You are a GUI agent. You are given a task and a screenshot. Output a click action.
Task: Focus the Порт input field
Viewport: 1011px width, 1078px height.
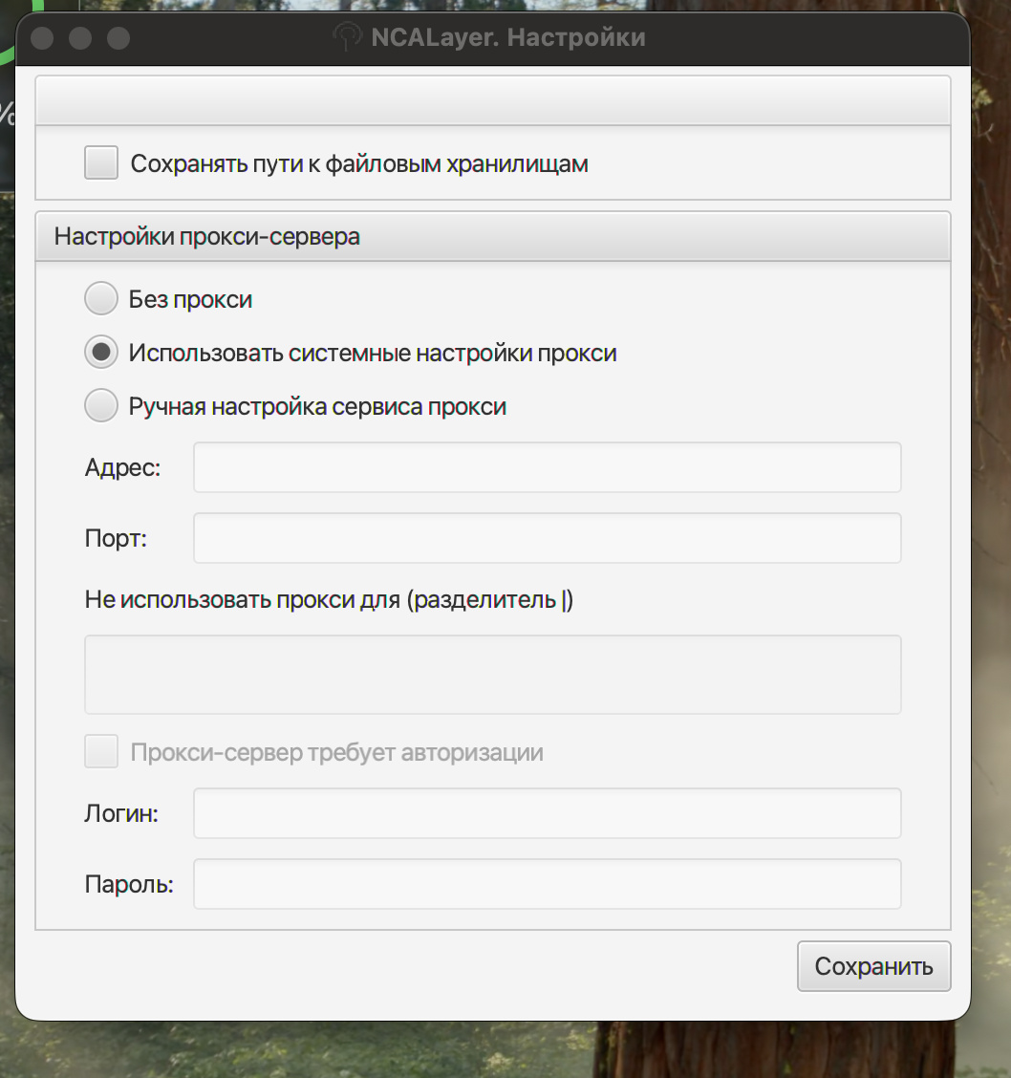click(x=548, y=538)
